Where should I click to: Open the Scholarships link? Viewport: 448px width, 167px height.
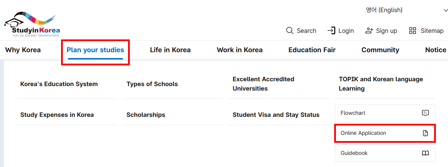point(146,115)
